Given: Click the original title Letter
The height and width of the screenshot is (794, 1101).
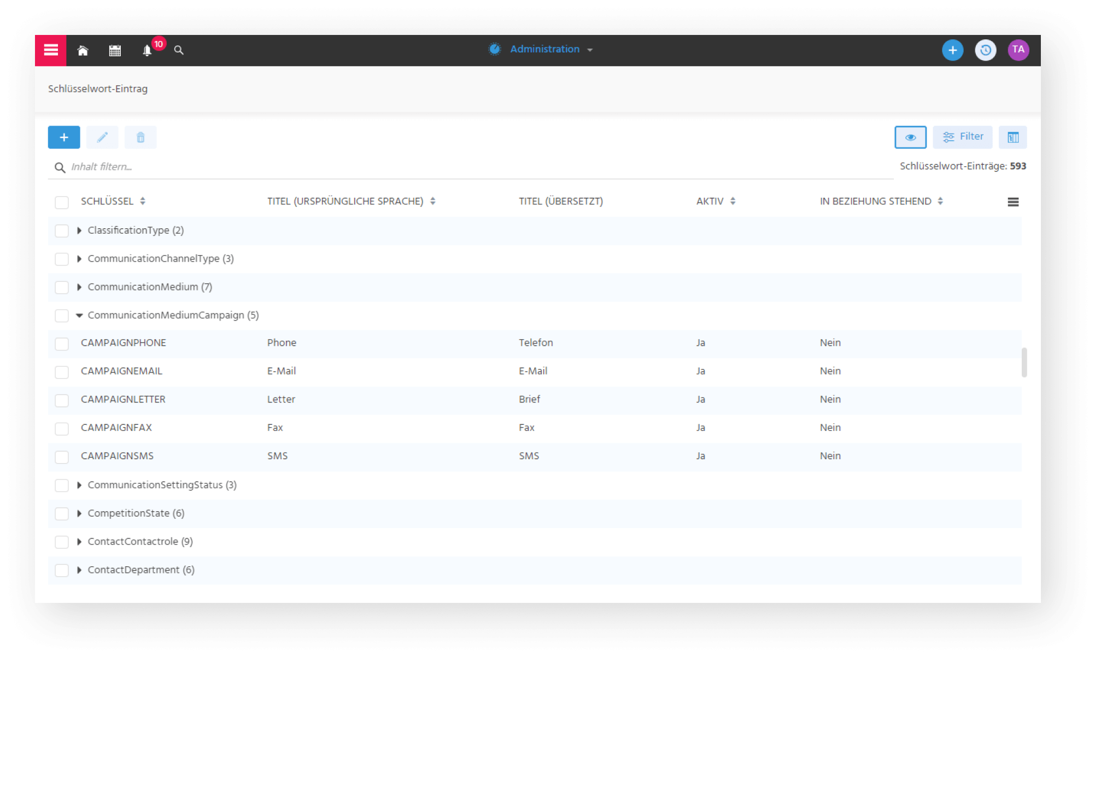Looking at the screenshot, I should tap(281, 400).
